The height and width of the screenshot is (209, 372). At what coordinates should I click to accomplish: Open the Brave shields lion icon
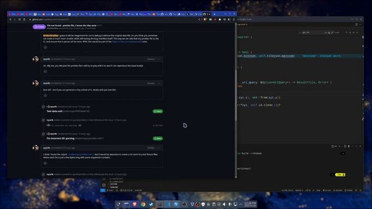coord(205,19)
